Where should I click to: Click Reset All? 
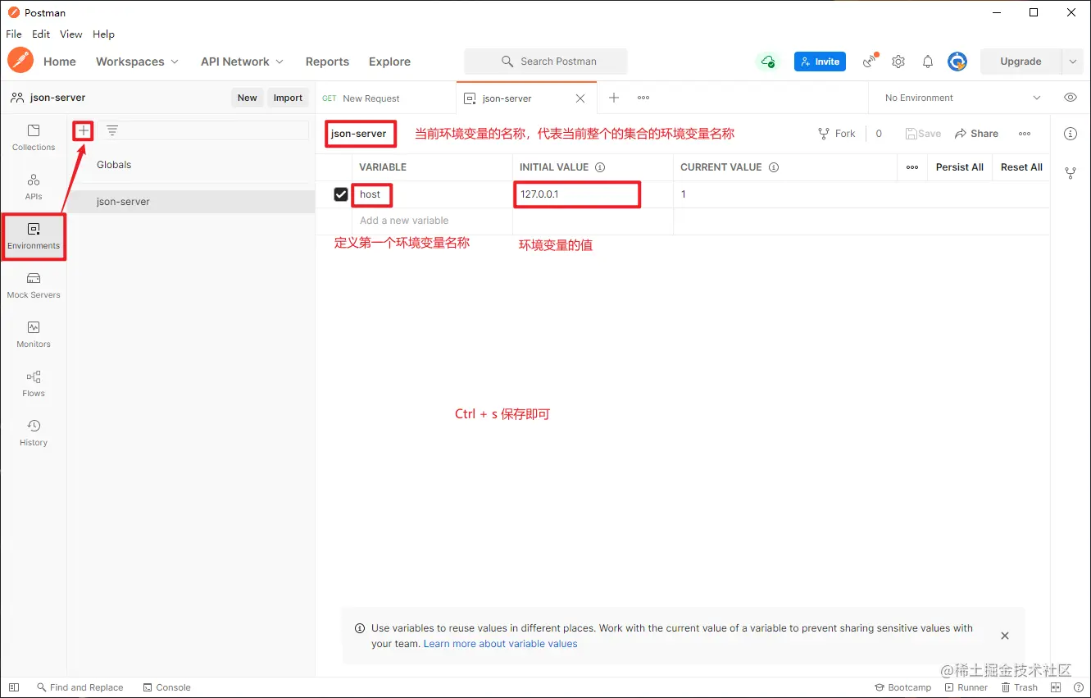[x=1021, y=167]
